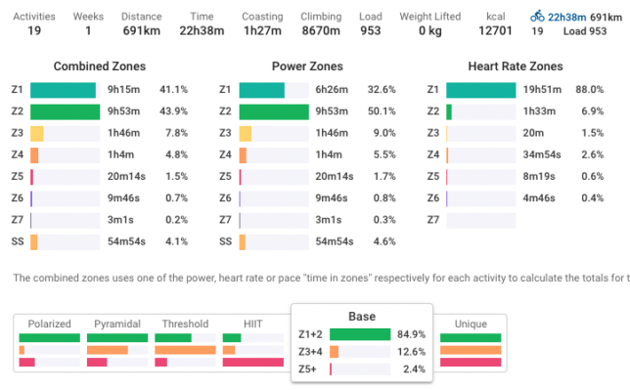
Task: Select the Polarized training distribution
Action: coord(50,344)
